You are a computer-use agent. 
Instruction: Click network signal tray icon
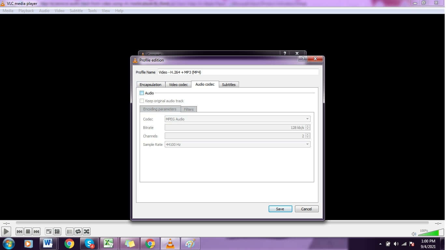(404, 244)
